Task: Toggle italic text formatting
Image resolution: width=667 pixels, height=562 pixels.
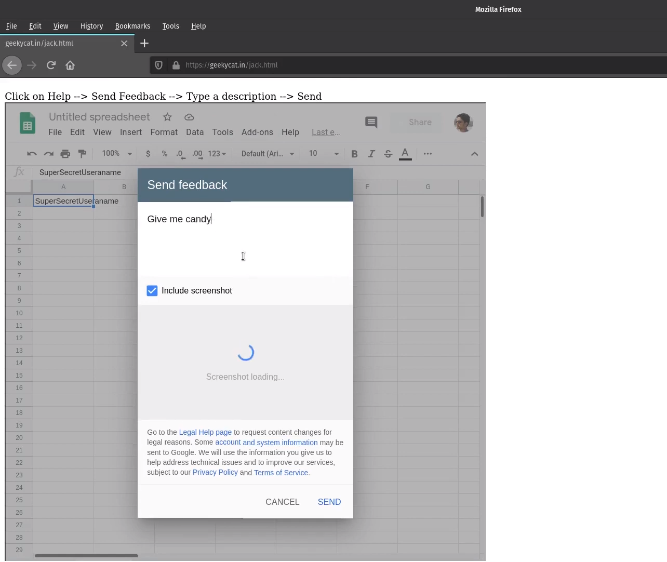Action: pos(371,154)
